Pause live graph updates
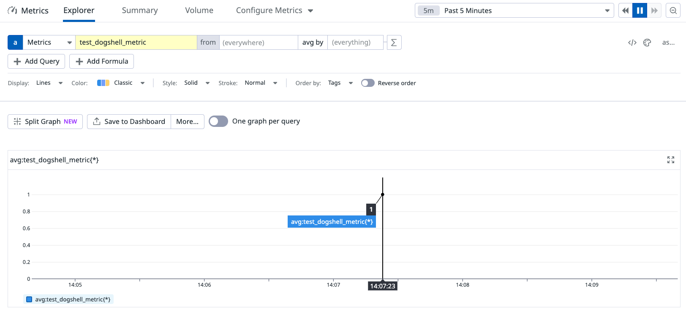 [x=640, y=11]
